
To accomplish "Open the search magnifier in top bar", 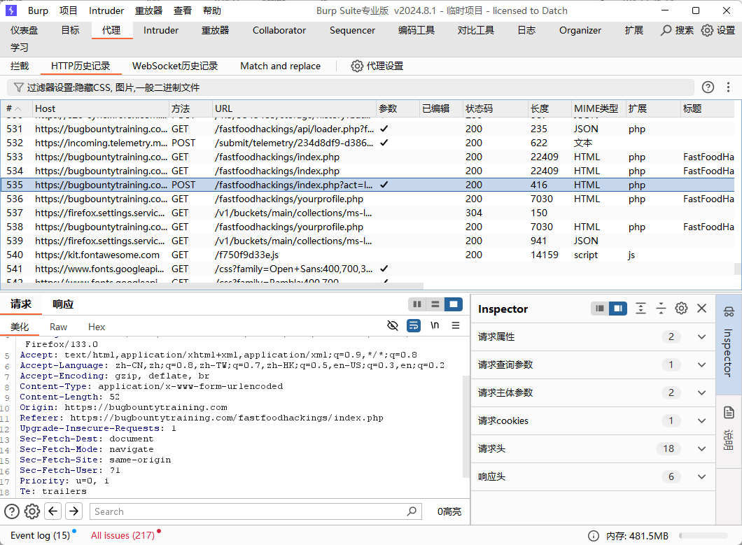I will pos(666,30).
